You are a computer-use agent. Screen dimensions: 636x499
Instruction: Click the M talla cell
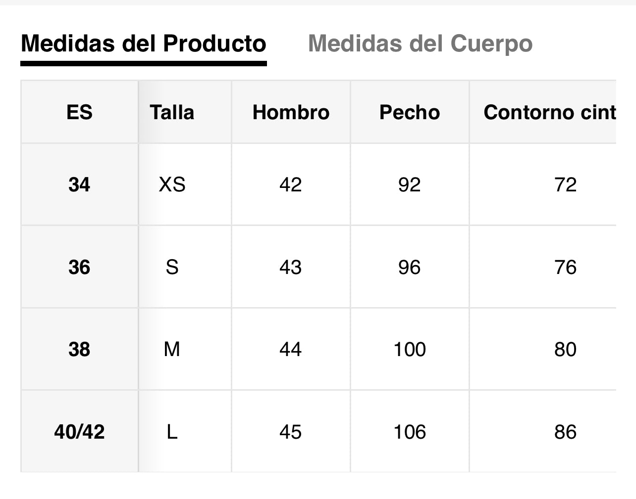[172, 349]
